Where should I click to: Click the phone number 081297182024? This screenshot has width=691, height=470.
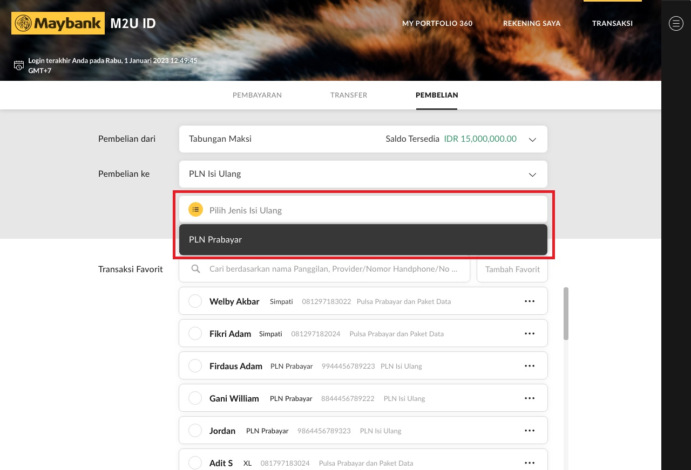pyautogui.click(x=316, y=334)
